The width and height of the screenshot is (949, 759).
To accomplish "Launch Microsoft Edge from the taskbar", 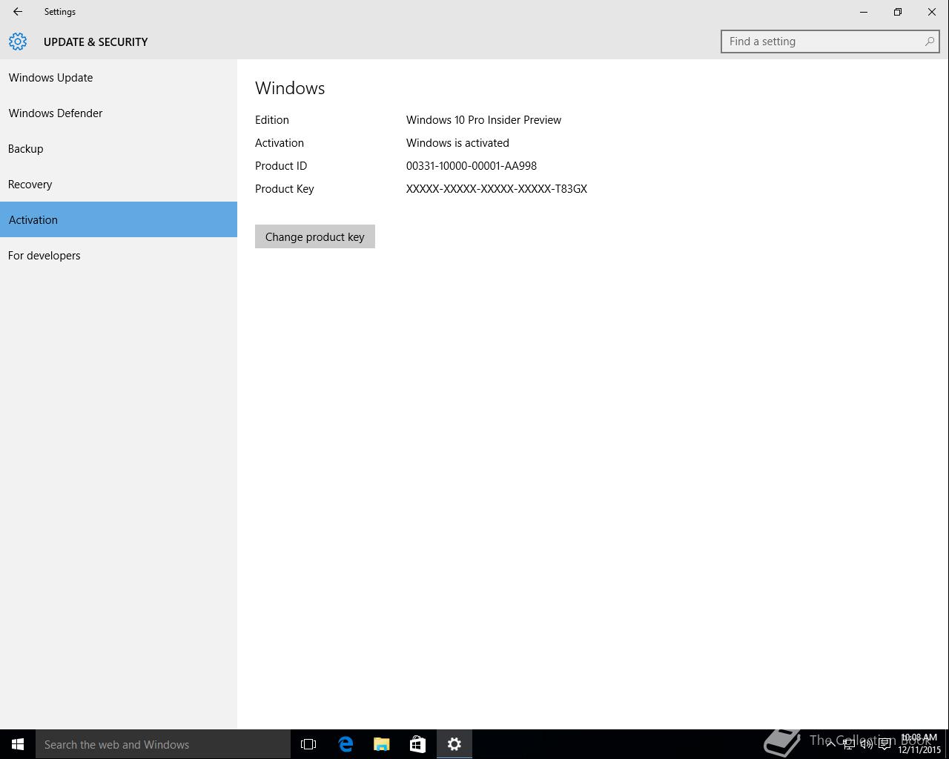I will (x=345, y=744).
